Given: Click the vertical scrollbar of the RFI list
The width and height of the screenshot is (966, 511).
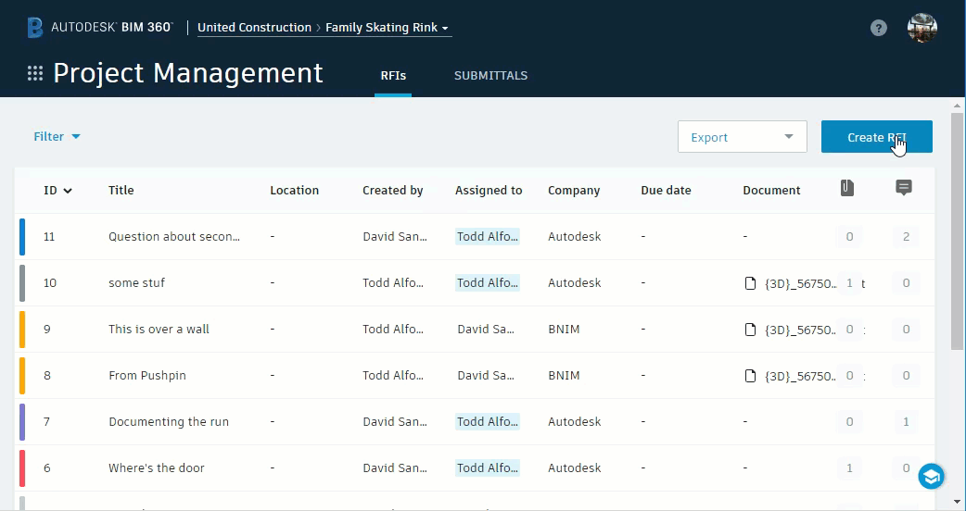Looking at the screenshot, I should (x=957, y=231).
